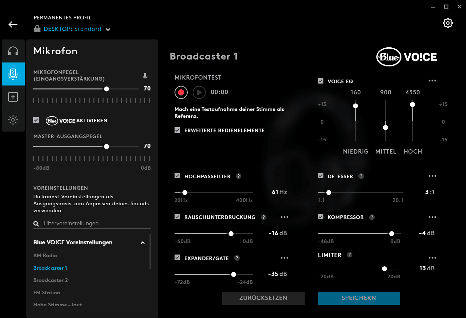Image resolution: width=466 pixels, height=318 pixels.
Task: Play back the microphone test recording
Action: coord(199,92)
